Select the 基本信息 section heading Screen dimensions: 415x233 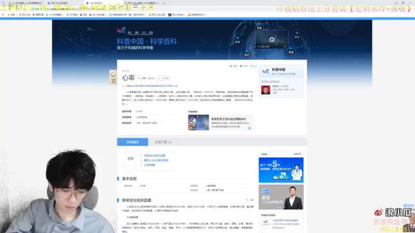[129, 179]
